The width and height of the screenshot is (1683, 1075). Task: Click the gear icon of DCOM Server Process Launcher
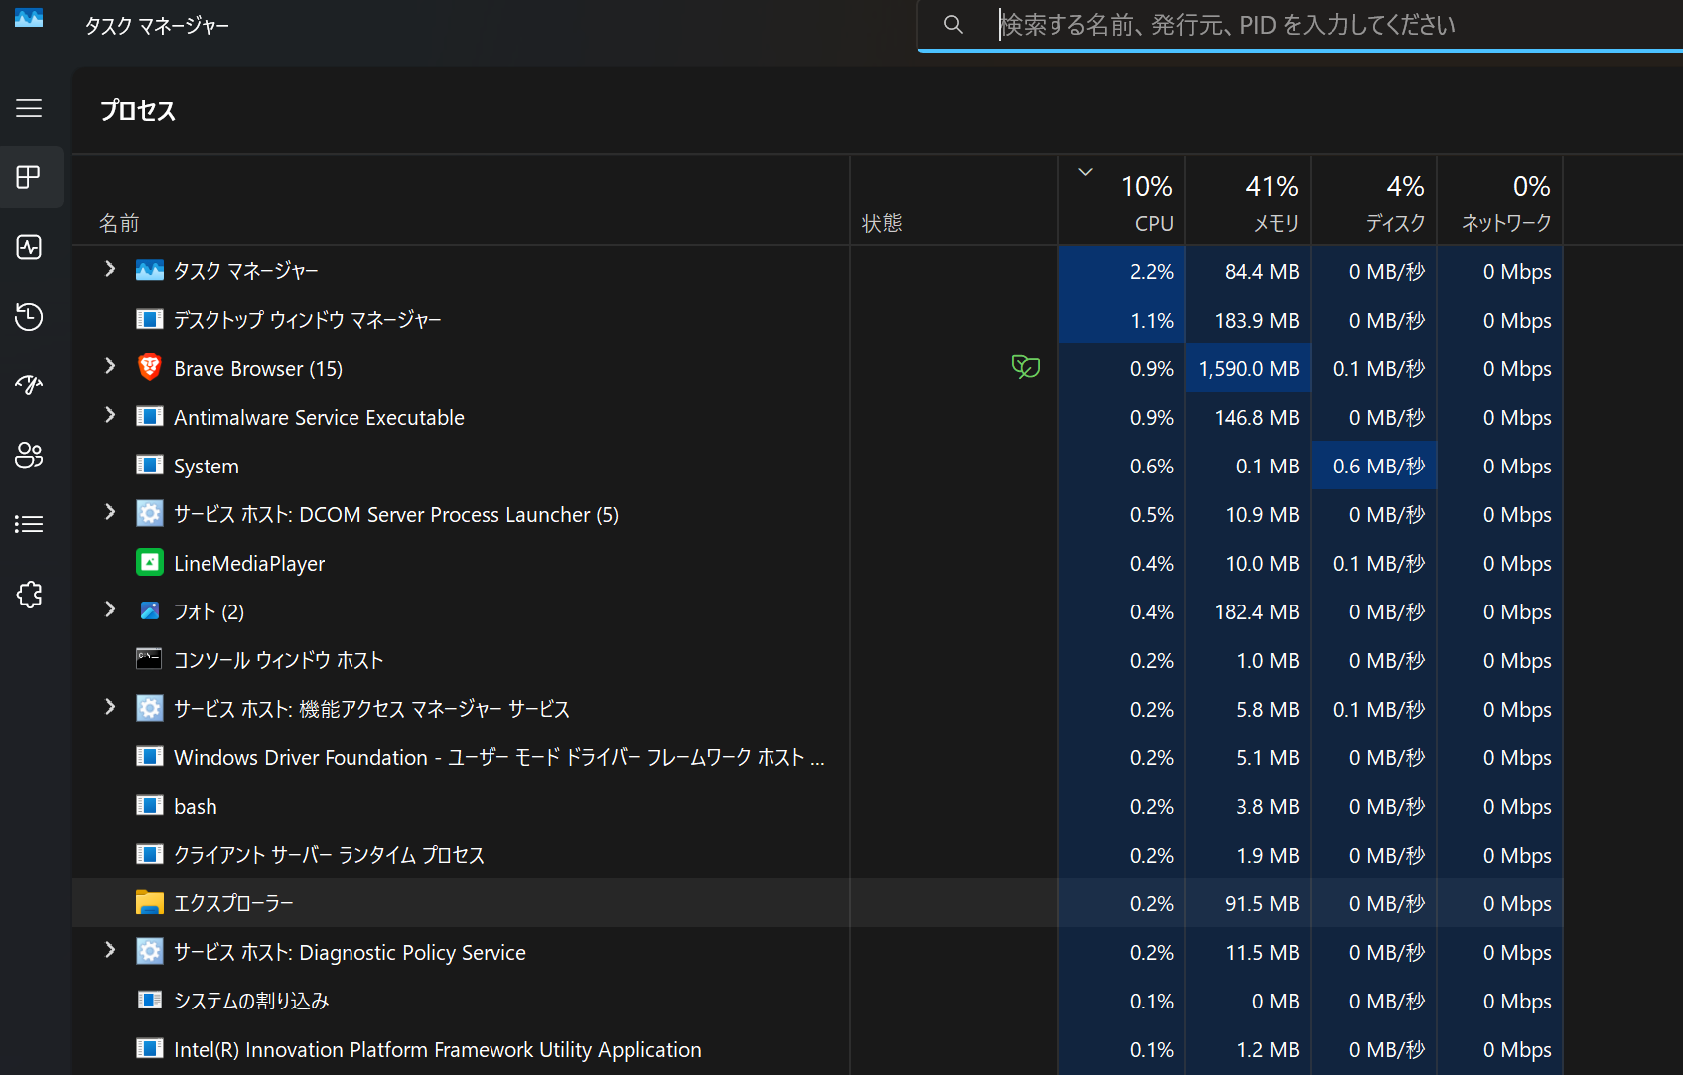click(x=150, y=513)
